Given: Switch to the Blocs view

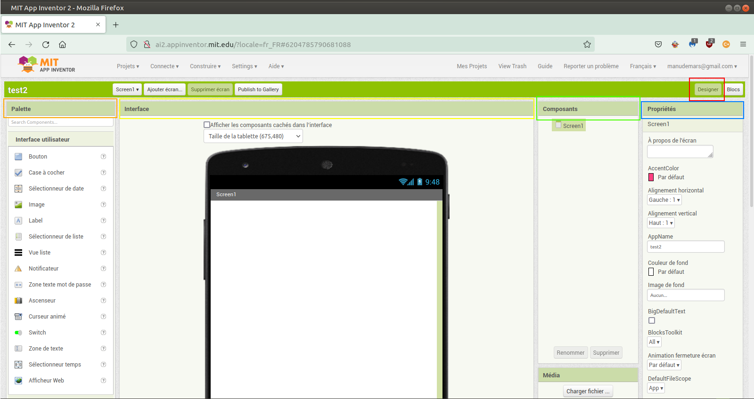Looking at the screenshot, I should (x=733, y=89).
